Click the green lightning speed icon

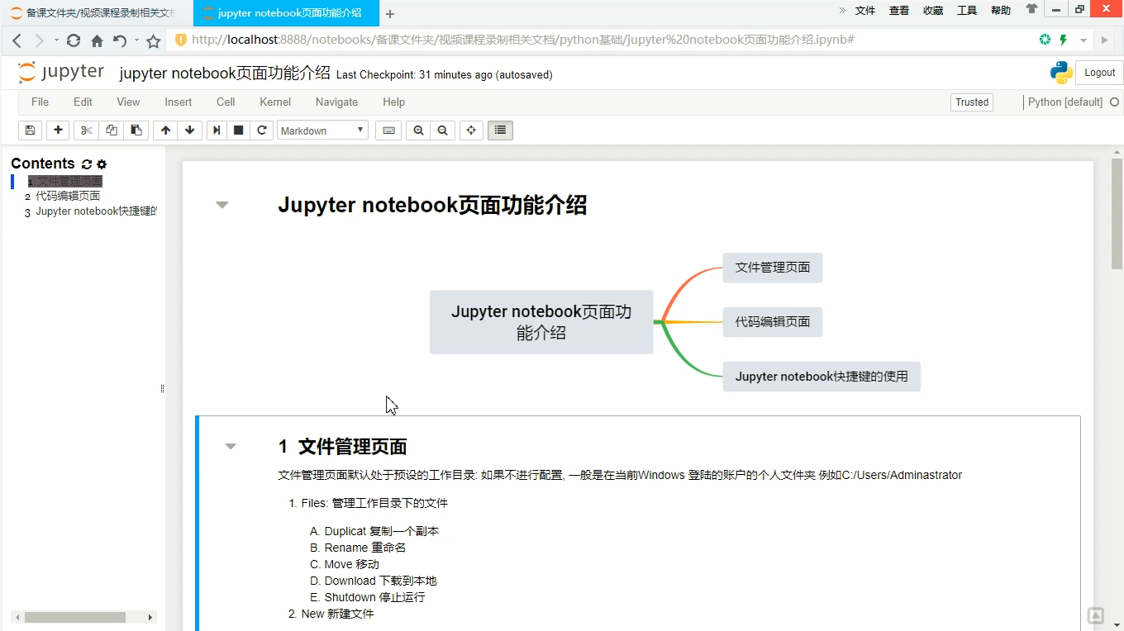(1064, 40)
